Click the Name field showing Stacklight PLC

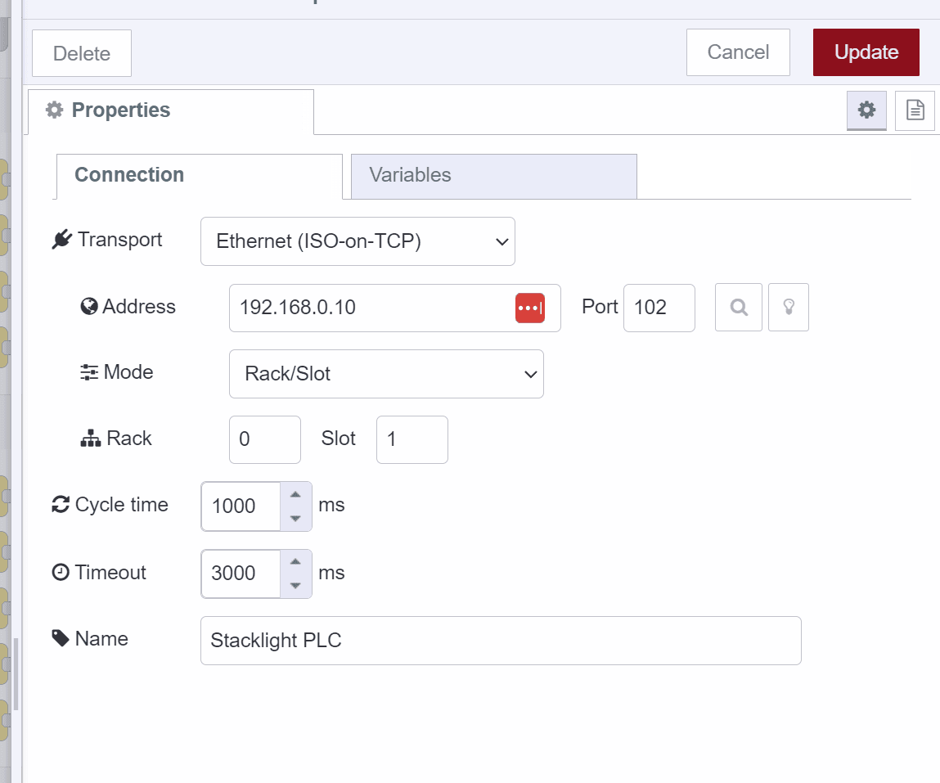[501, 641]
